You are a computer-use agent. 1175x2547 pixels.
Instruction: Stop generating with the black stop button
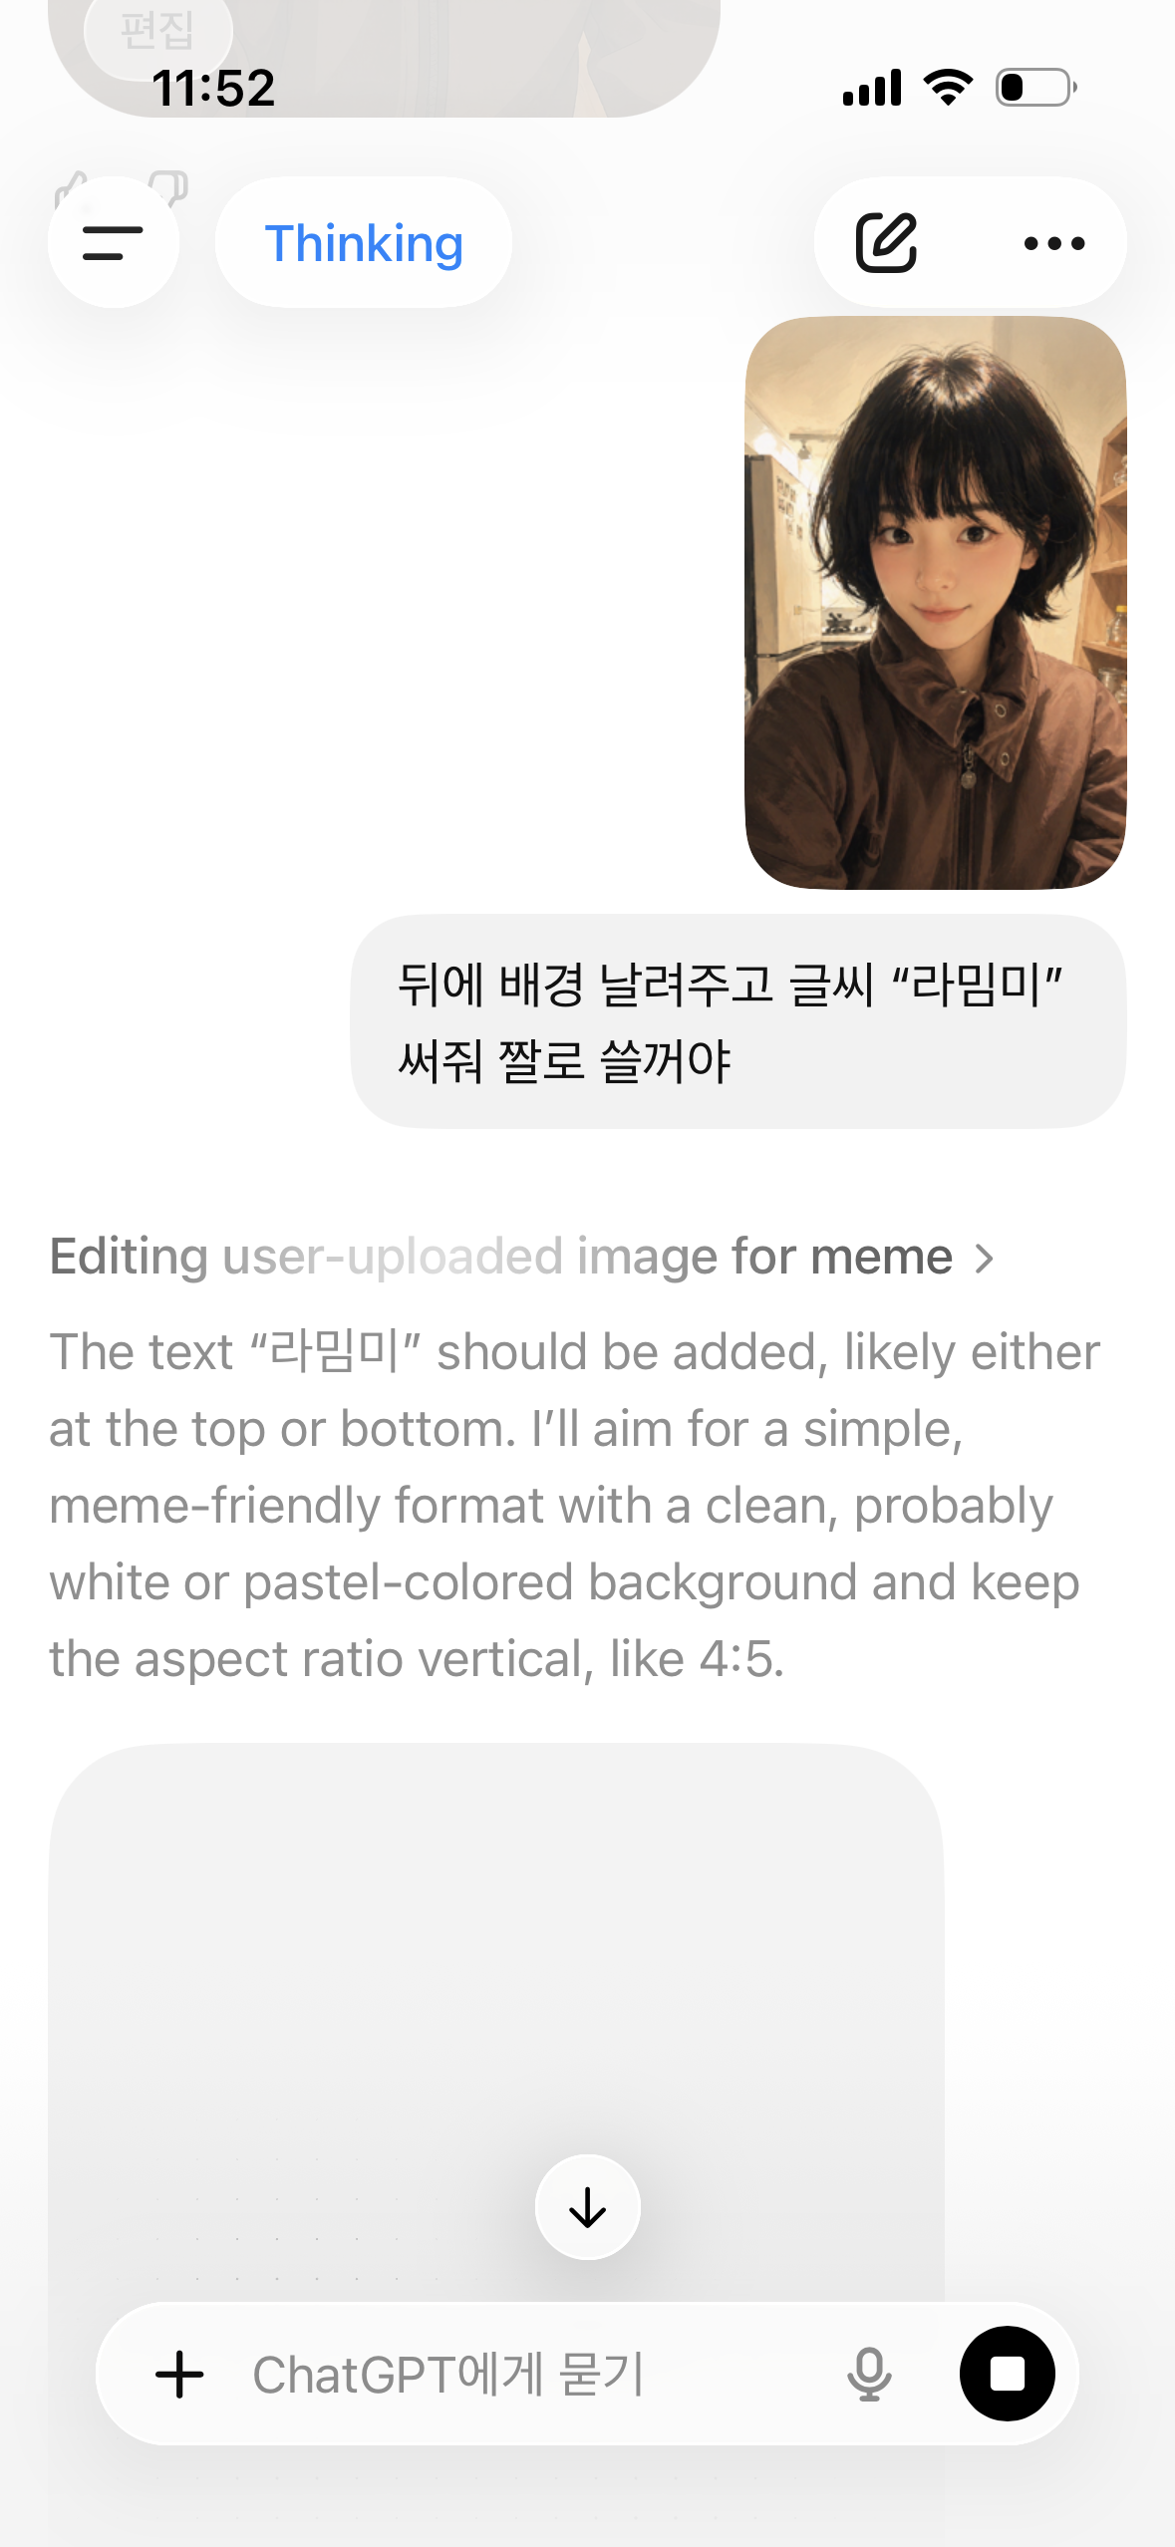1007,2374
